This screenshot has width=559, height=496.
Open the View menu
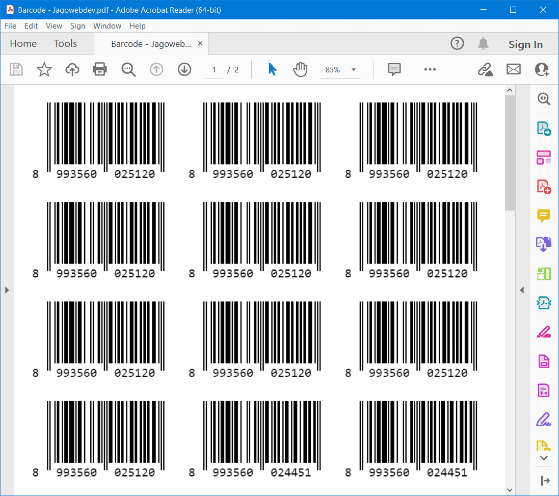click(54, 25)
